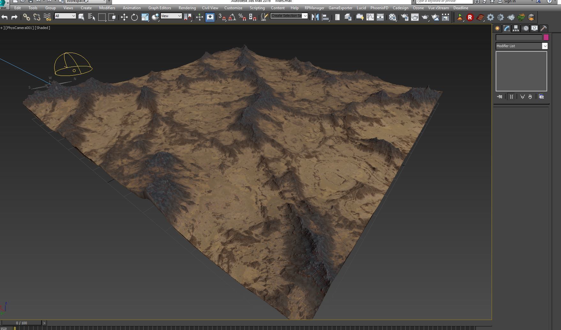Open the Graph Editors menu

160,8
